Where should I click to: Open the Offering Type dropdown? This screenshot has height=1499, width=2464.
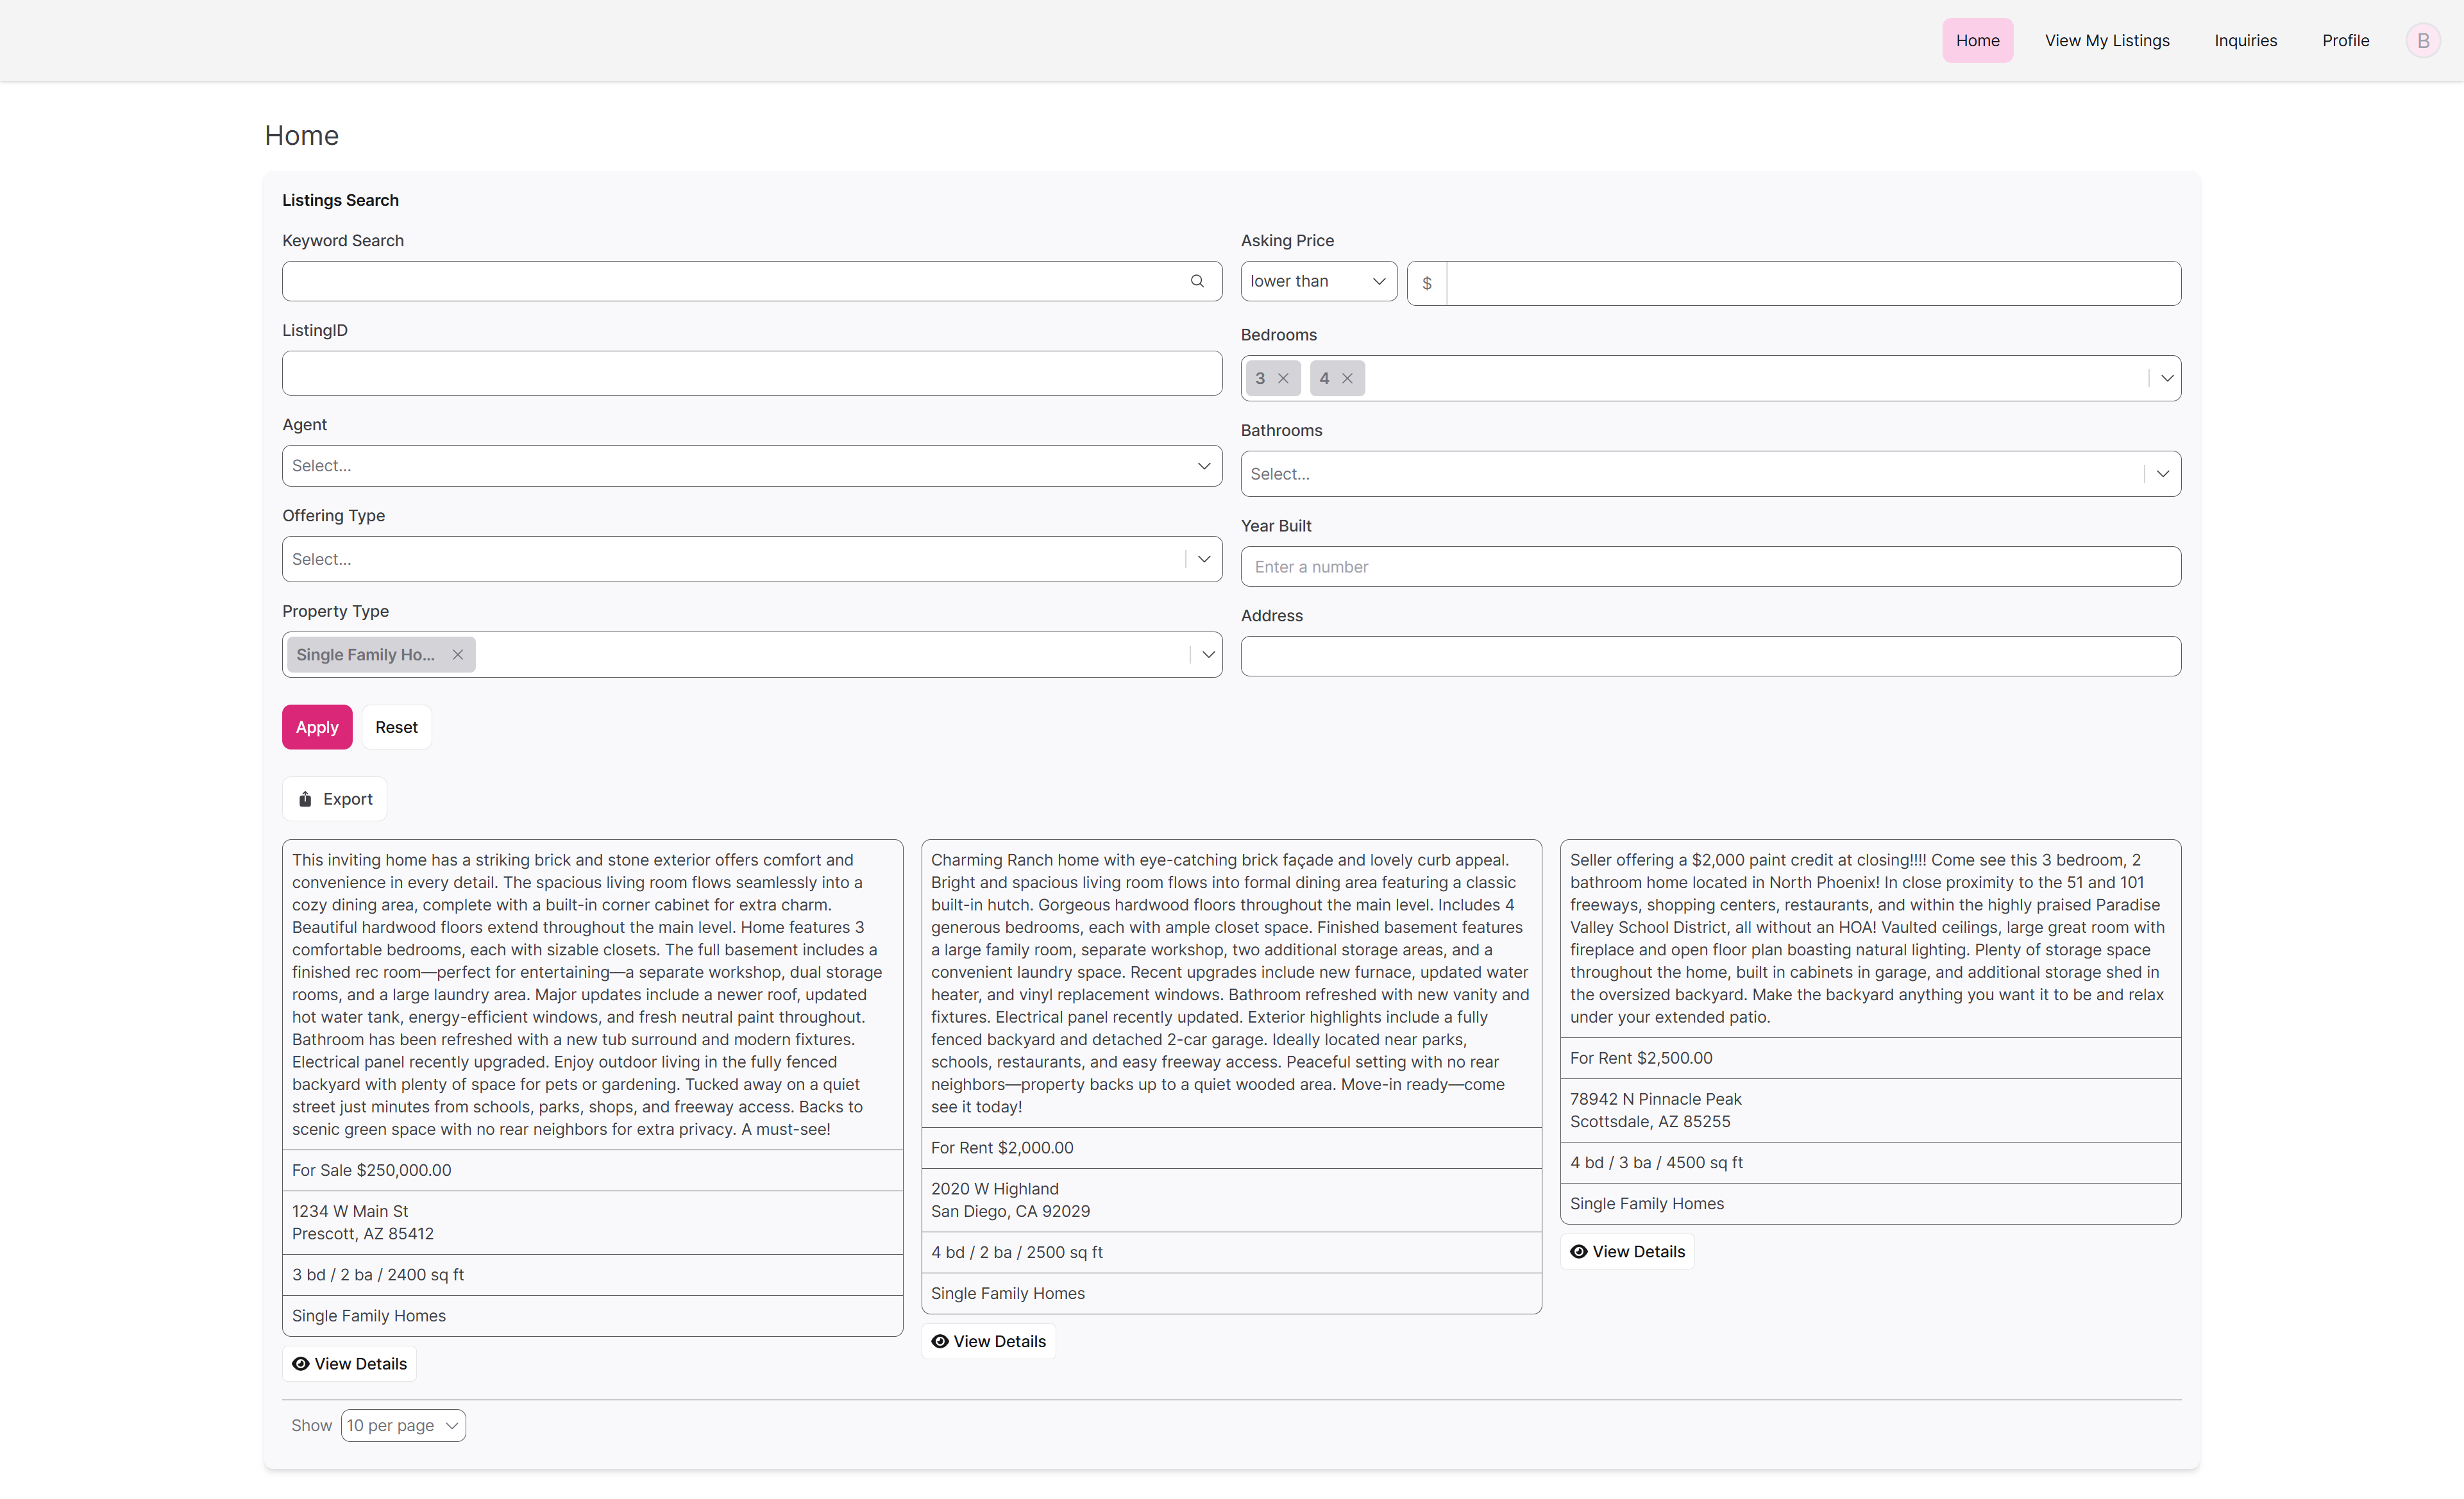coord(752,559)
